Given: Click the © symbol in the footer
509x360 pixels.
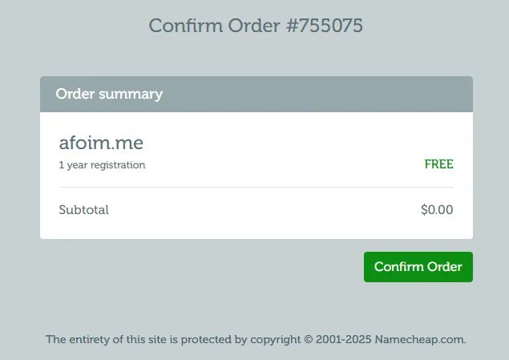Looking at the screenshot, I should click(x=309, y=339).
